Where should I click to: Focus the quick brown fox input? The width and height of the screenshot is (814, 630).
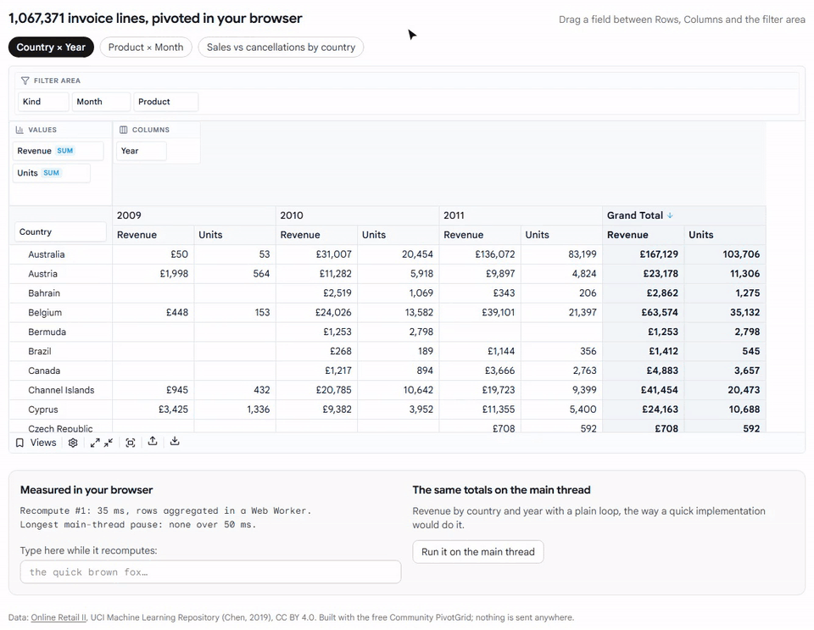pyautogui.click(x=211, y=571)
